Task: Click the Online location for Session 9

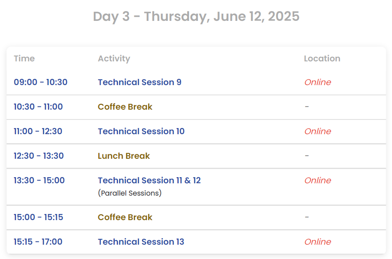Action: [317, 82]
